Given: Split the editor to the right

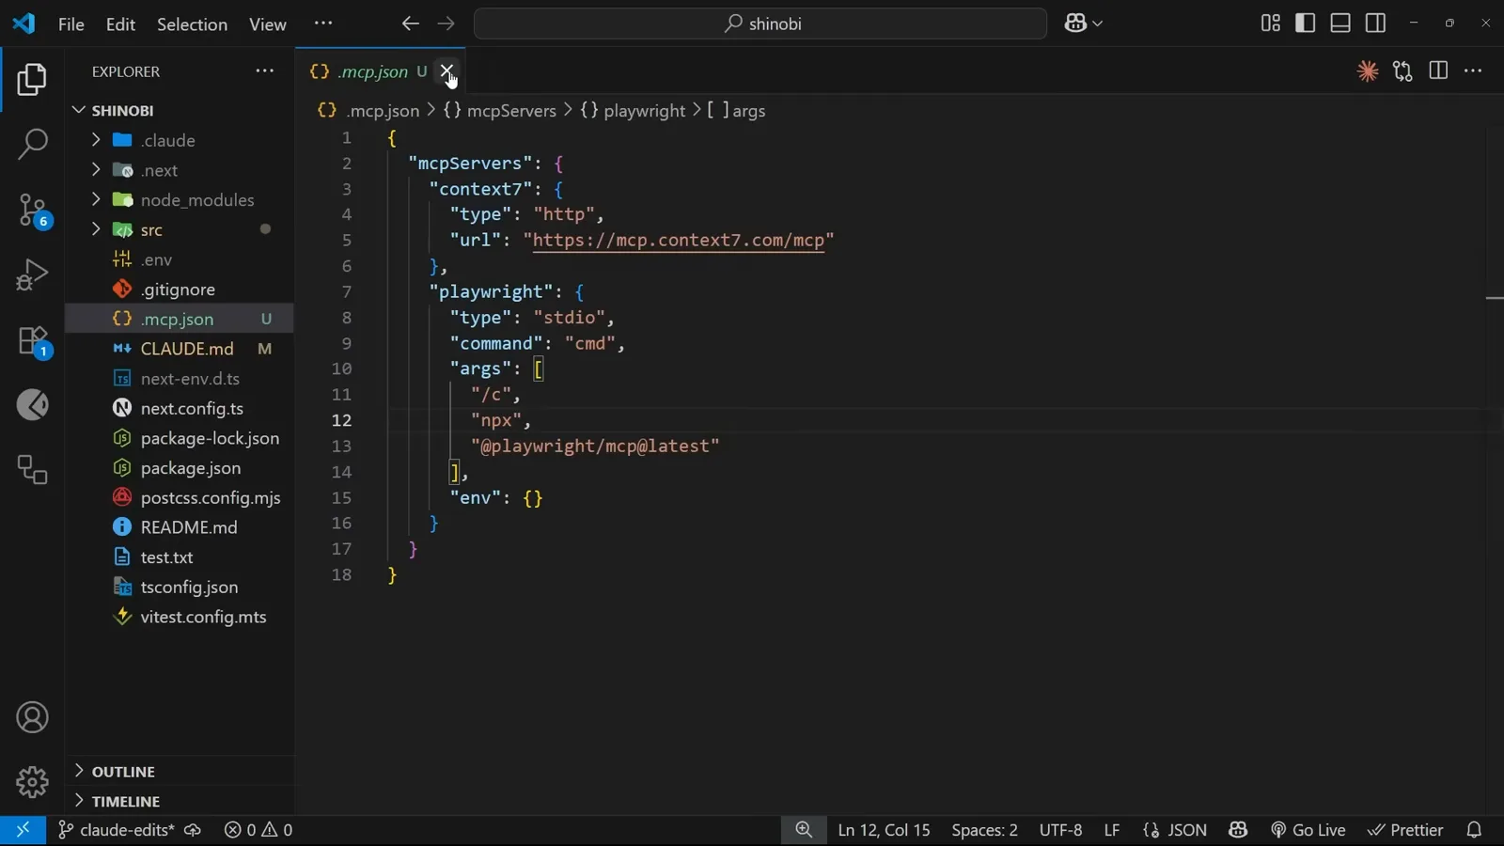Looking at the screenshot, I should [x=1438, y=71].
